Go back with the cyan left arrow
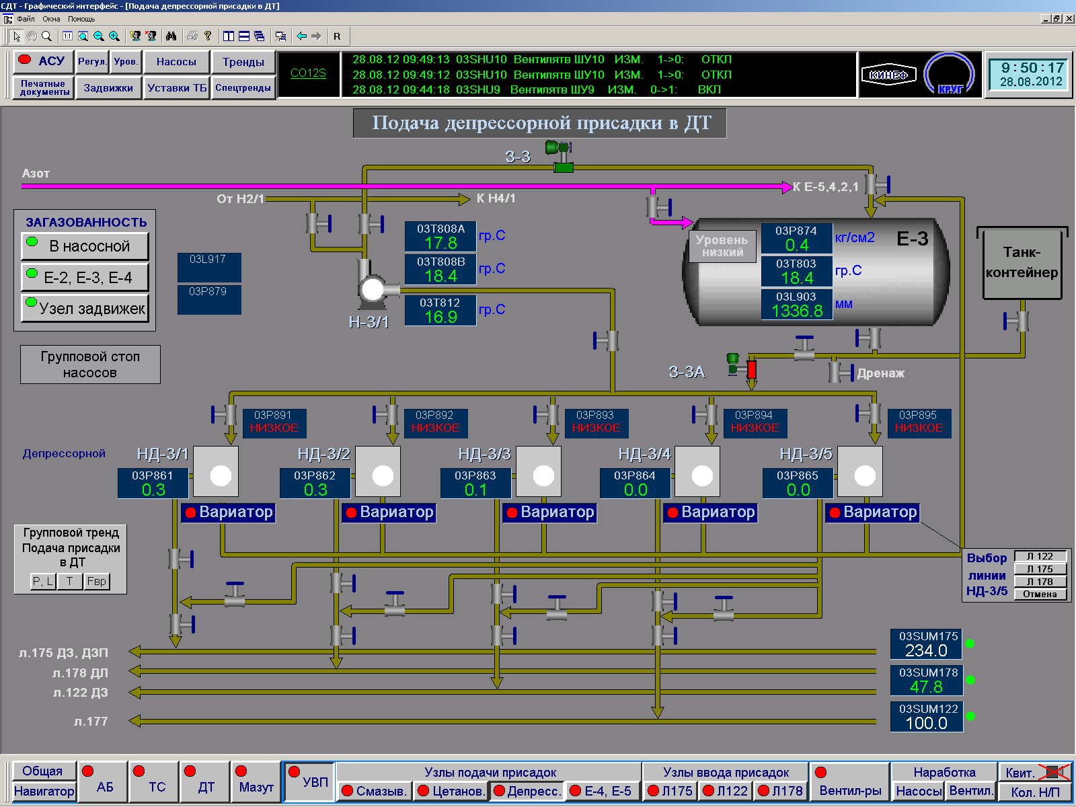This screenshot has height=807, width=1076. pos(301,36)
